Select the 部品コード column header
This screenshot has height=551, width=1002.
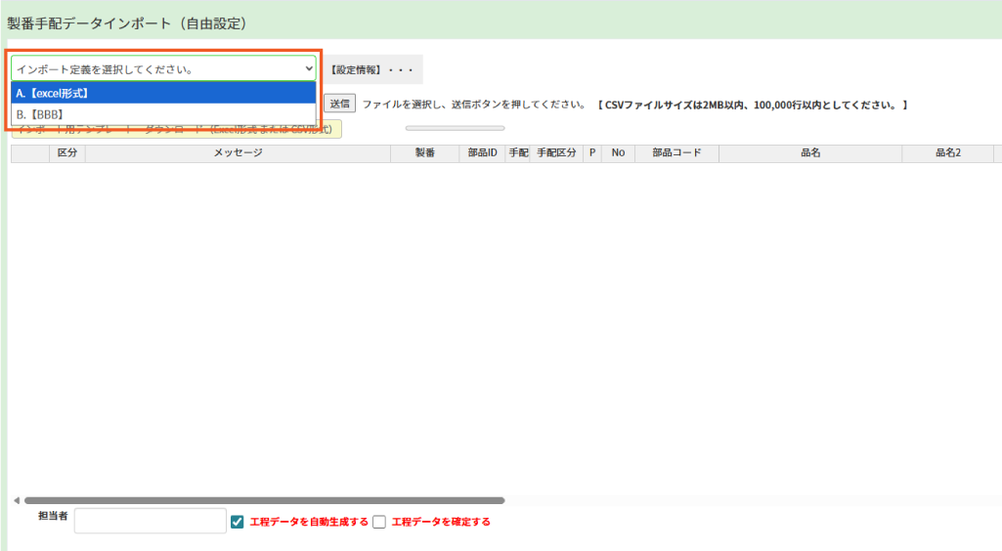[x=676, y=153]
